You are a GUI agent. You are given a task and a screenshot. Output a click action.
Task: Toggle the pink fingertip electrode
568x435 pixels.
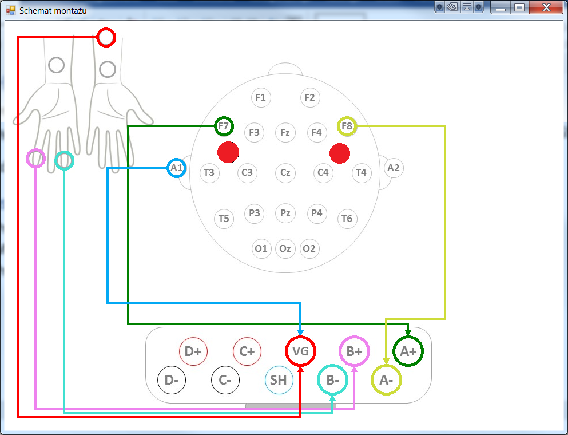[35, 158]
